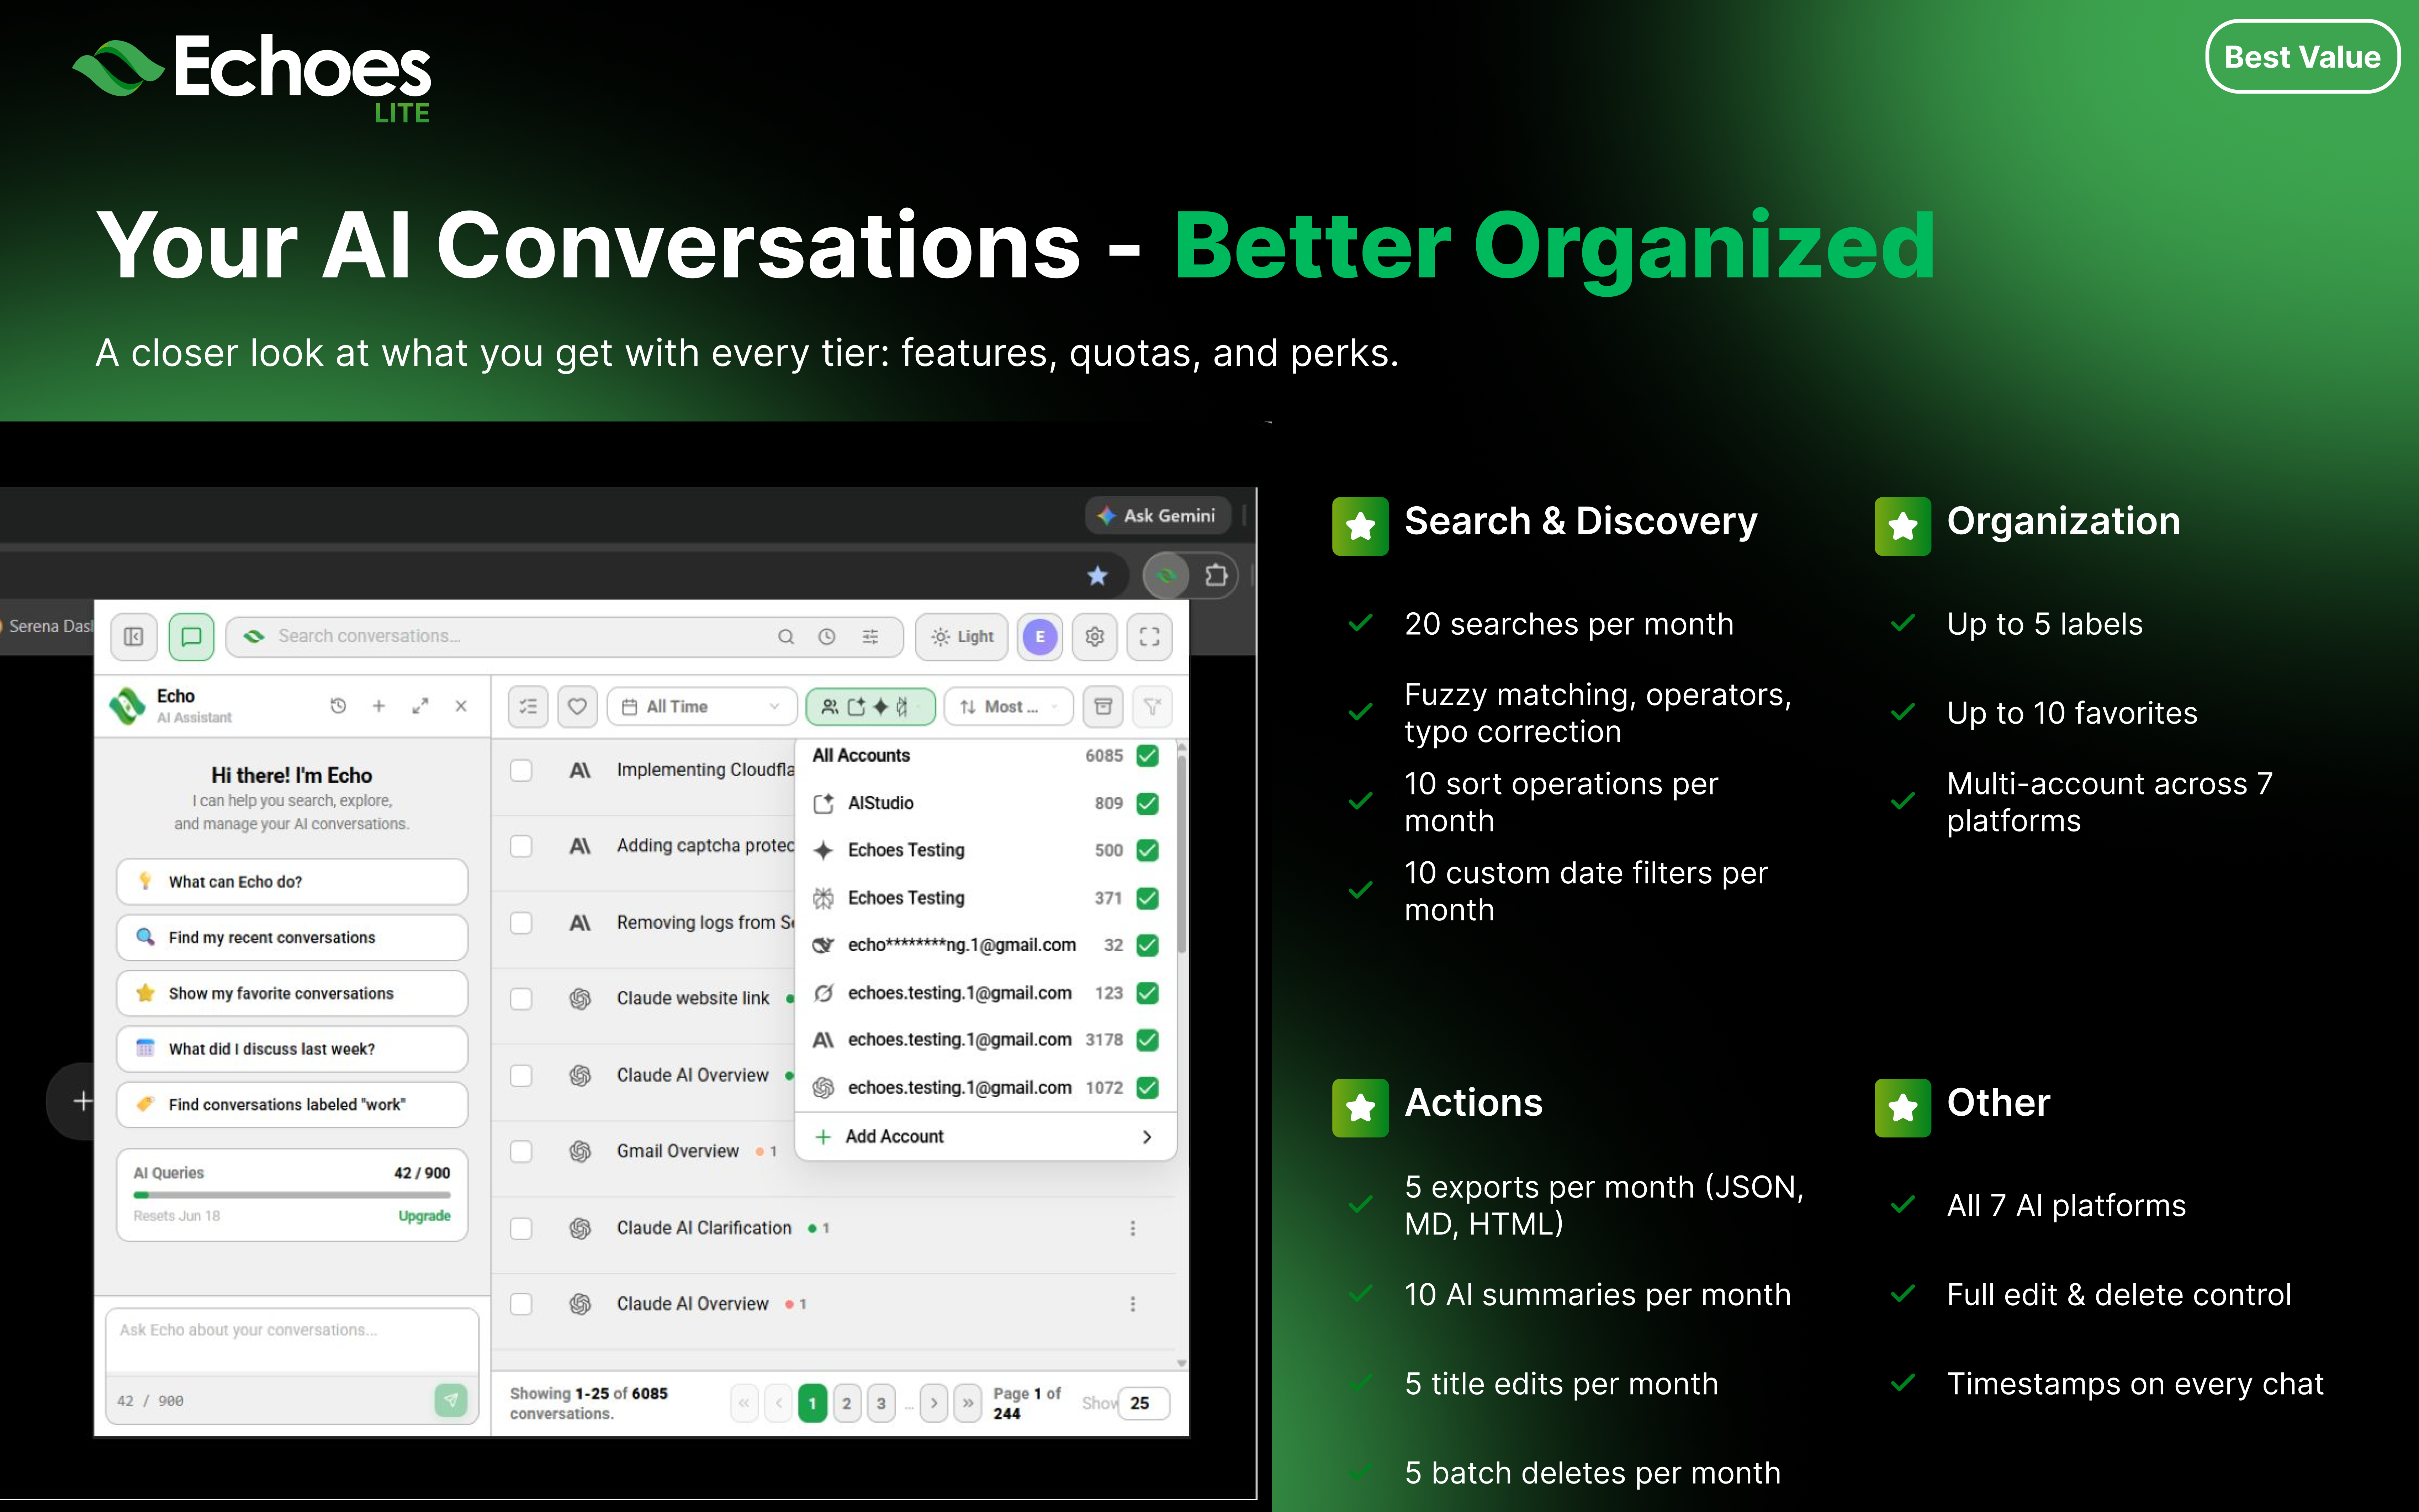Image resolution: width=2419 pixels, height=1512 pixels.
Task: Expand the Echo assistant panel with the arrows icon
Action: (420, 706)
